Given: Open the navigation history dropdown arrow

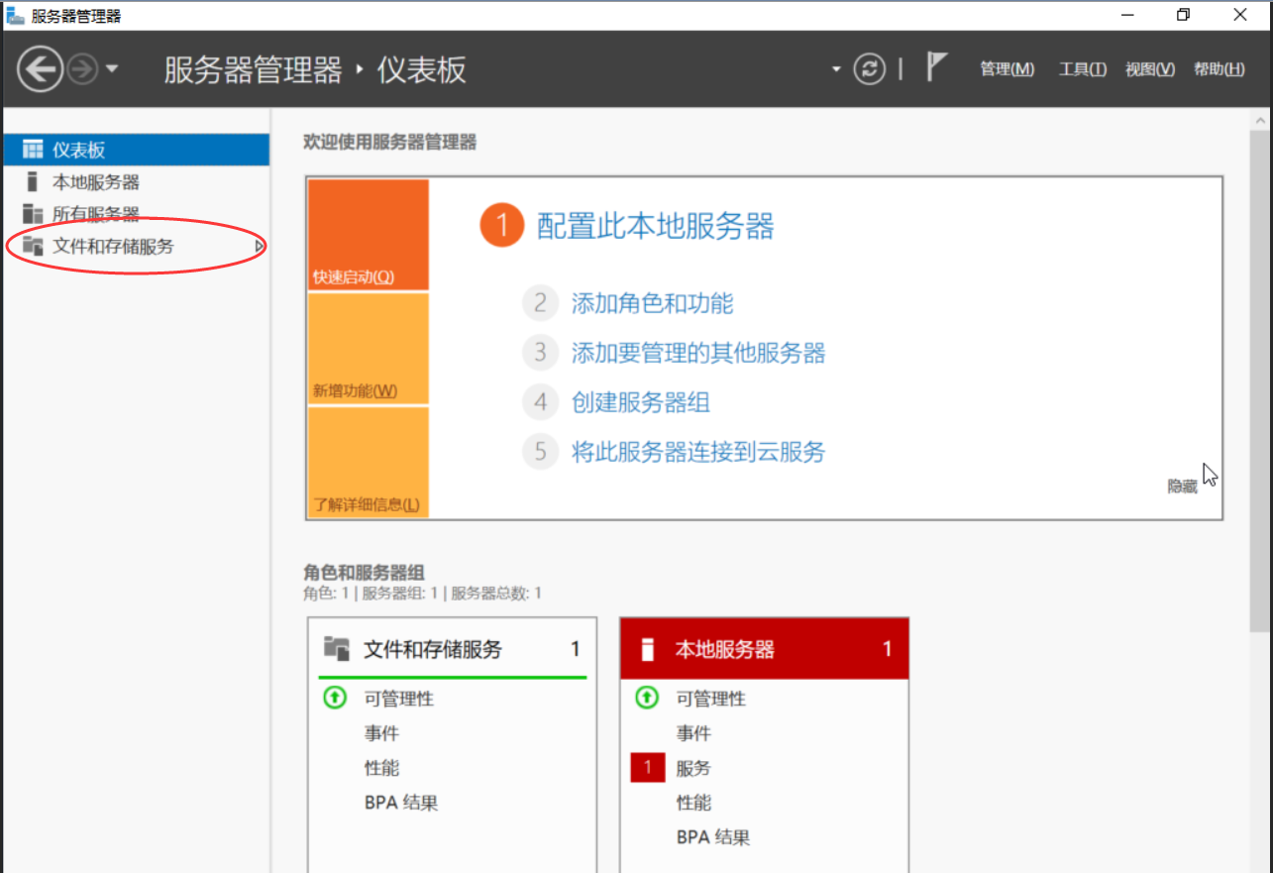Looking at the screenshot, I should pyautogui.click(x=112, y=69).
